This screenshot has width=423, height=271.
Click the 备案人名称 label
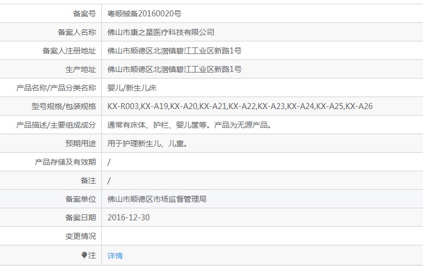[x=77, y=32]
